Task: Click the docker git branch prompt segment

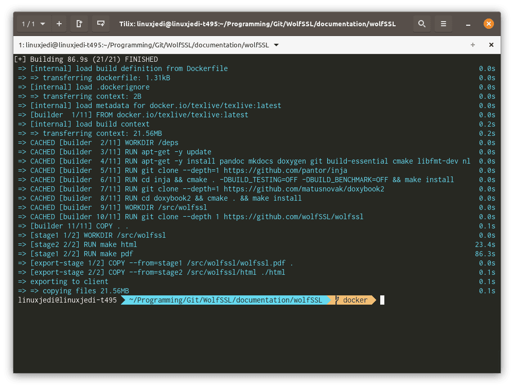Action: pyautogui.click(x=355, y=300)
